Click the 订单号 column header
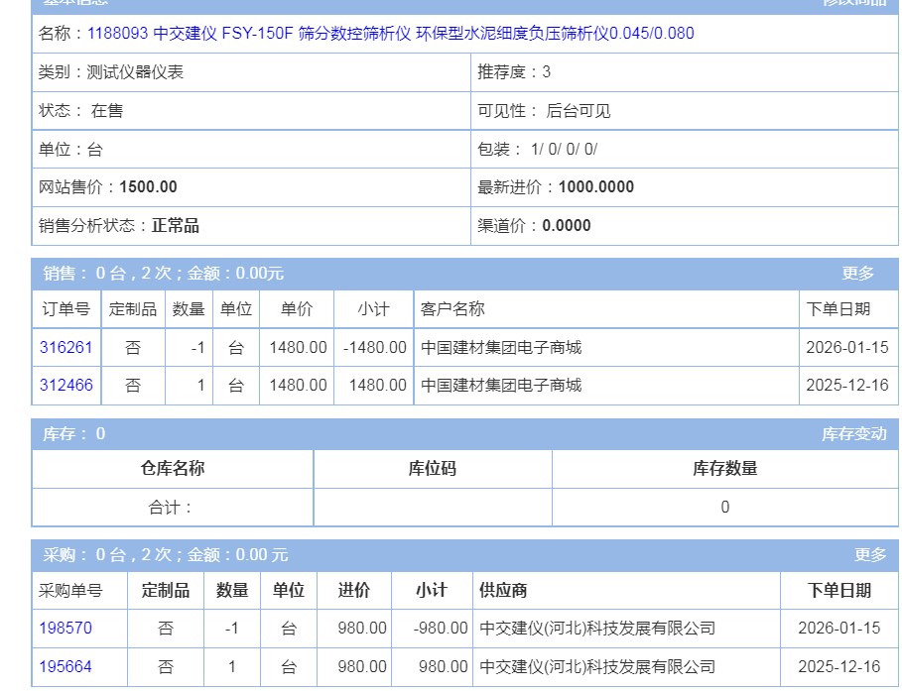 pyautogui.click(x=66, y=309)
